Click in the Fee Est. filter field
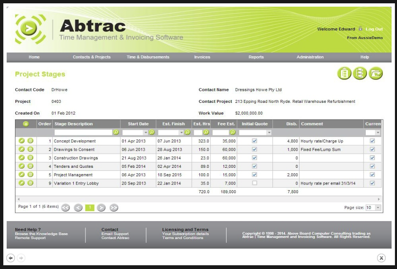 click(x=220, y=132)
